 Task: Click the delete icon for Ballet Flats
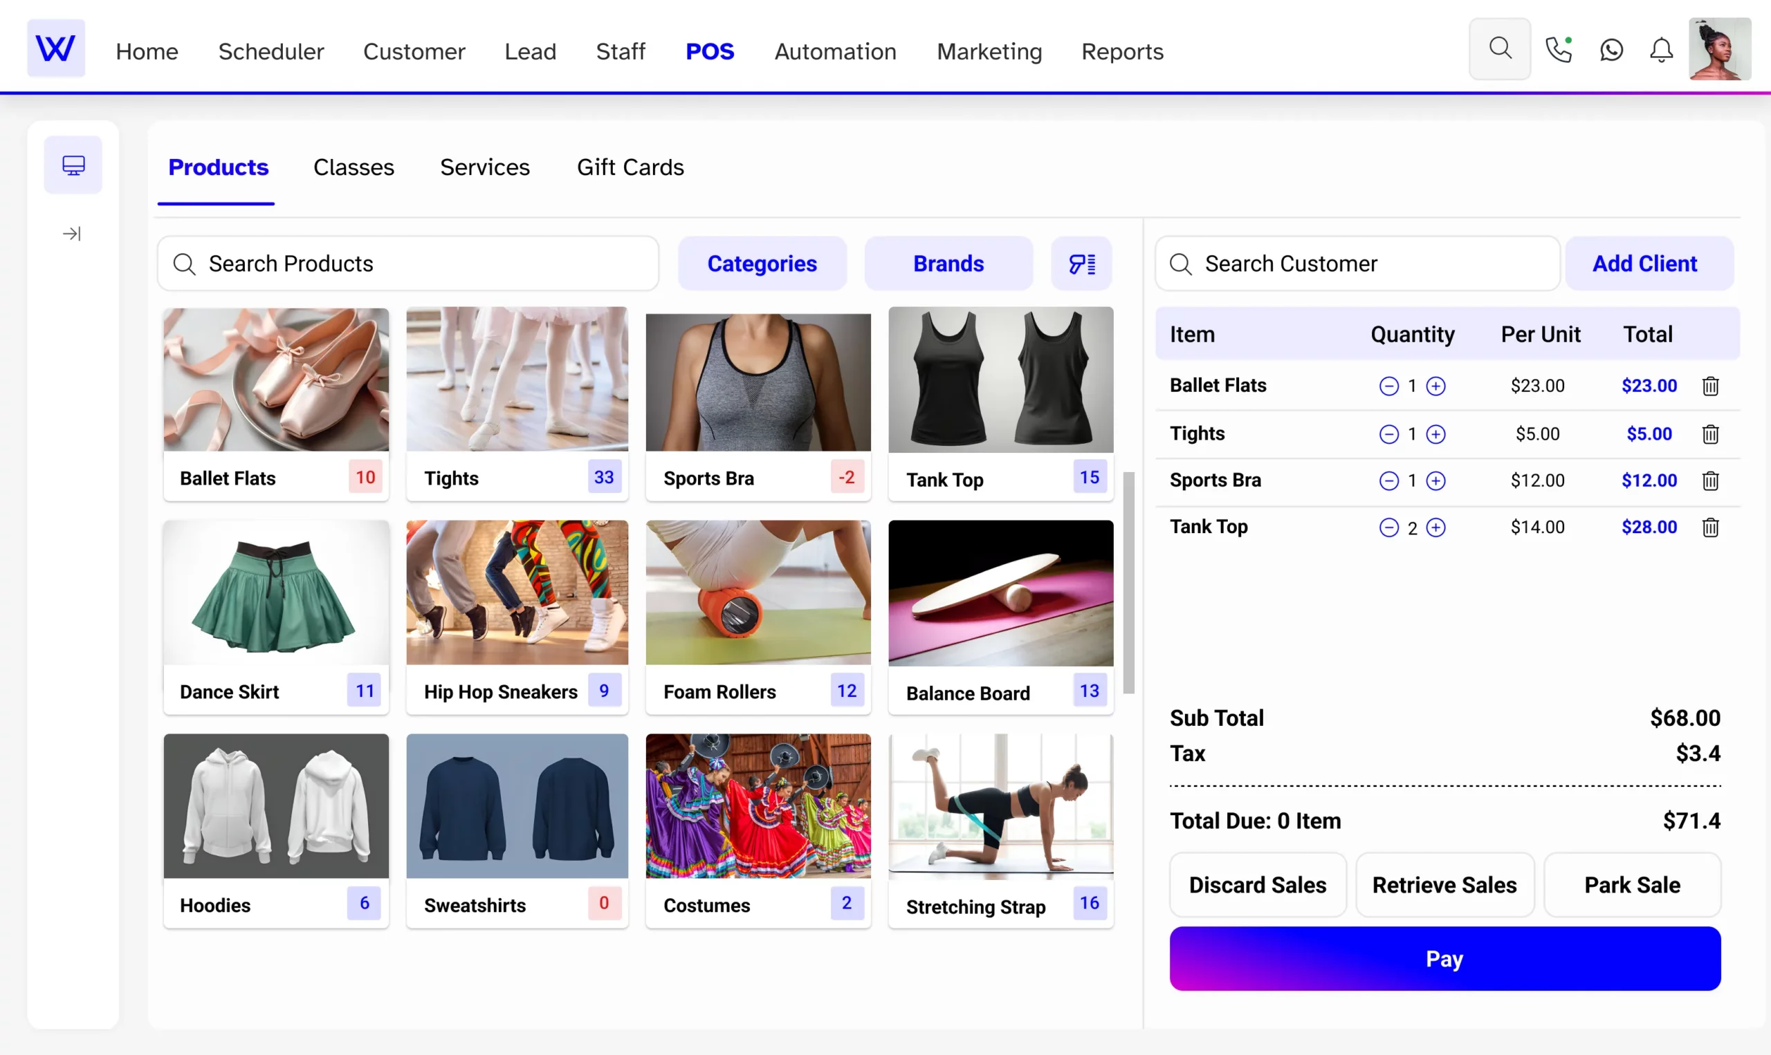[1709, 386]
